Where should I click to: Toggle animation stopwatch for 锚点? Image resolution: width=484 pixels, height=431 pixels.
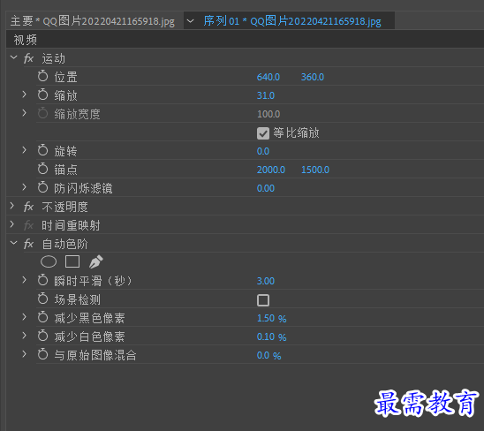coord(42,169)
